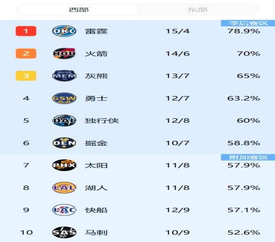Viewport: 275px width, 242px height.
Task: Select the yellow rank 3 badge
Action: [26, 76]
